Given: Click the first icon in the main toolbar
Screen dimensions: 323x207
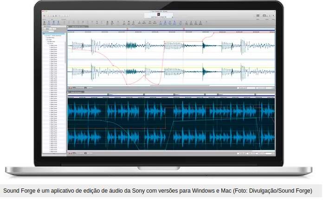Looking at the screenshot, I should click(45, 22).
